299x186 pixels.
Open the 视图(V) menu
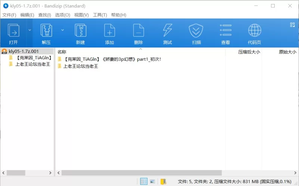pos(81,15)
